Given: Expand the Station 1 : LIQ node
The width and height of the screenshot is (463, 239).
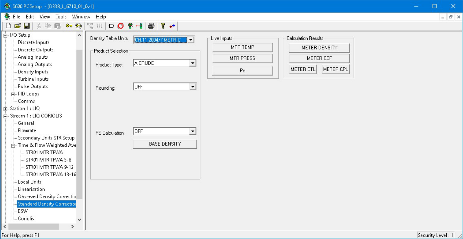Looking at the screenshot, I should [x=5, y=109].
